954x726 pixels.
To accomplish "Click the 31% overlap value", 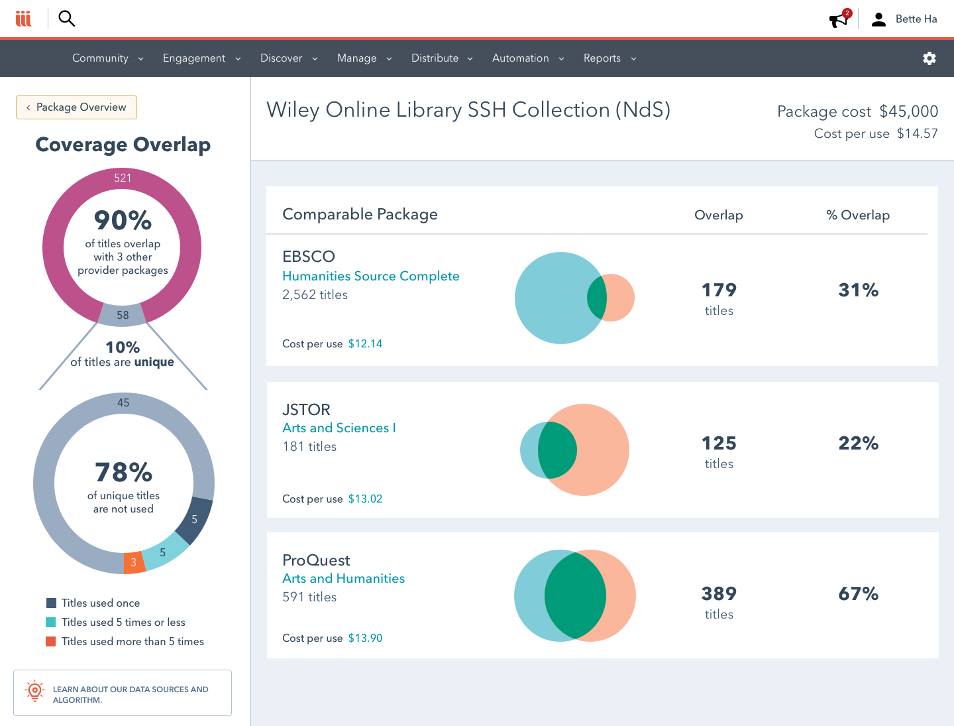I will (x=859, y=290).
